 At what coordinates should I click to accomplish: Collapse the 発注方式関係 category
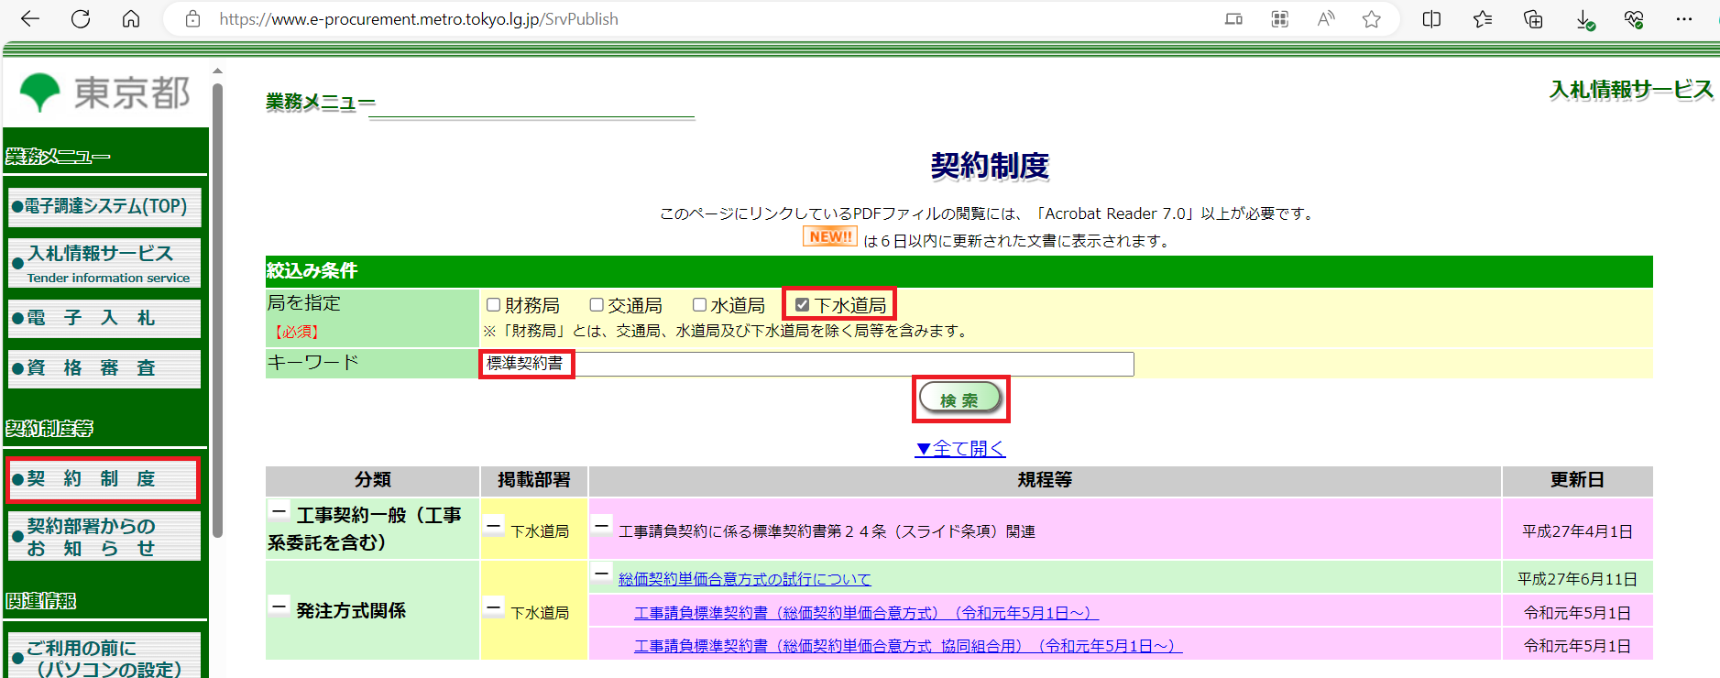279,606
